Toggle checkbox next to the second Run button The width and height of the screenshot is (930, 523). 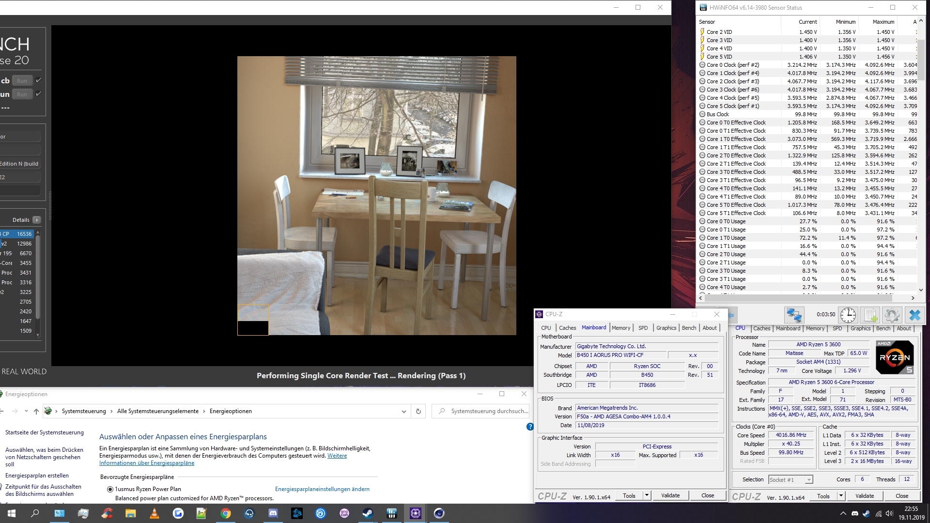tap(39, 94)
